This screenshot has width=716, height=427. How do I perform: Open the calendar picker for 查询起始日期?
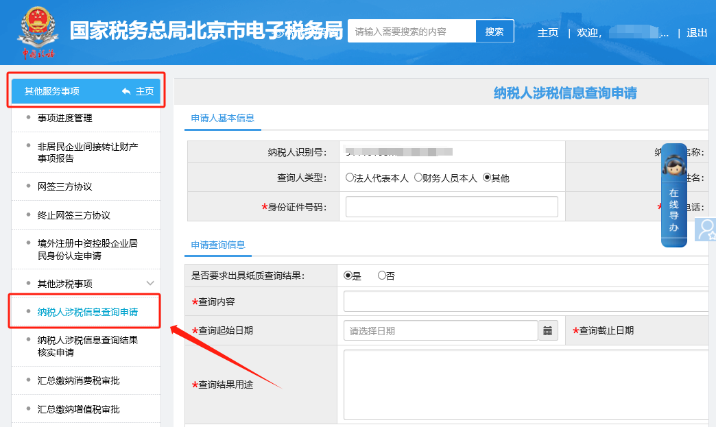[548, 331]
